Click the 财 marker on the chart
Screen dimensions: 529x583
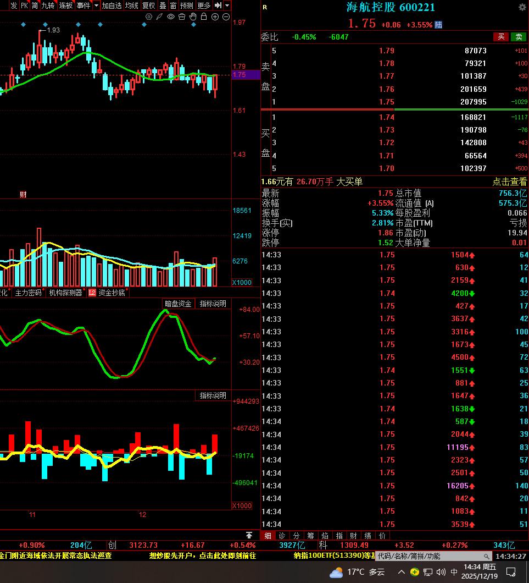point(23,195)
